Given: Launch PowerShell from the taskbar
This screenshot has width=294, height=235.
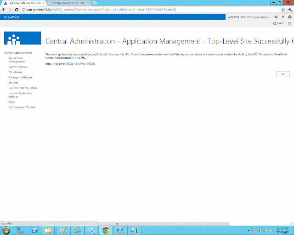Looking at the screenshot, I should point(35,230).
